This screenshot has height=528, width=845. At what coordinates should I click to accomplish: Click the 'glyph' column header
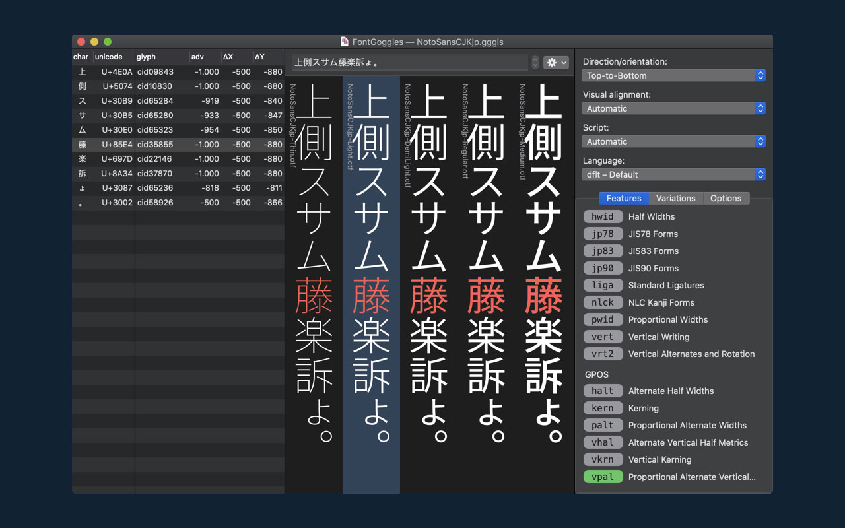click(x=162, y=57)
